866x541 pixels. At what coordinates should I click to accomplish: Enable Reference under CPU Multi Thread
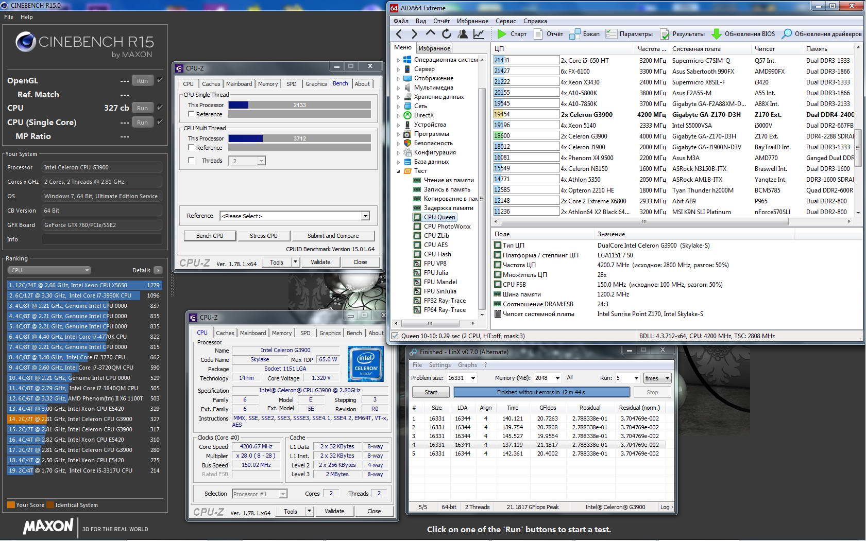click(191, 148)
